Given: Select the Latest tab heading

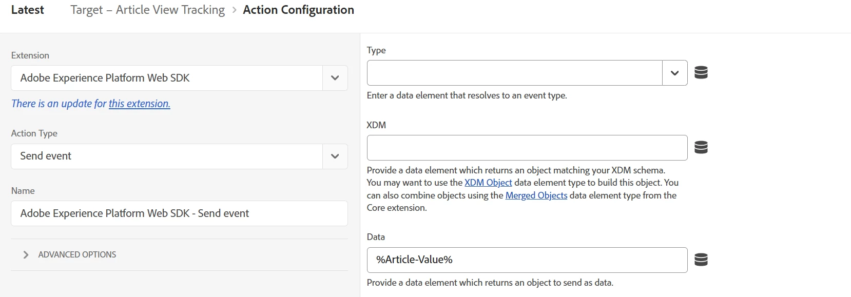Looking at the screenshot, I should coord(28,10).
